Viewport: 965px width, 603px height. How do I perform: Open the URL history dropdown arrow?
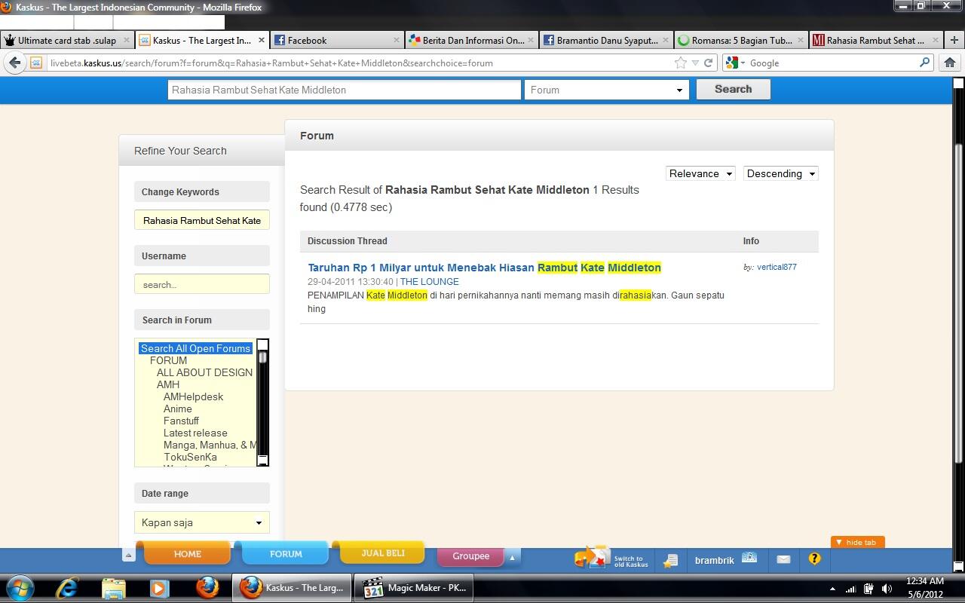click(x=695, y=63)
